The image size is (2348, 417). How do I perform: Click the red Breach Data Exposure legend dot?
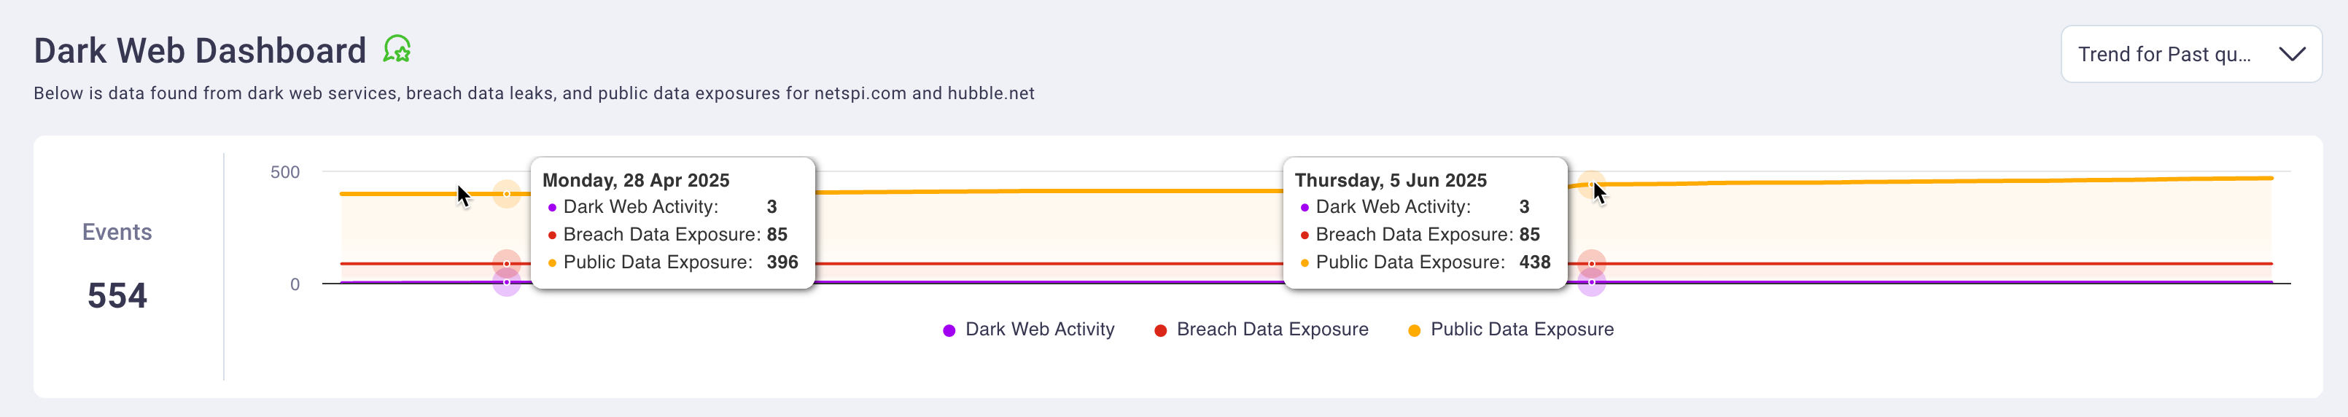point(1160,330)
